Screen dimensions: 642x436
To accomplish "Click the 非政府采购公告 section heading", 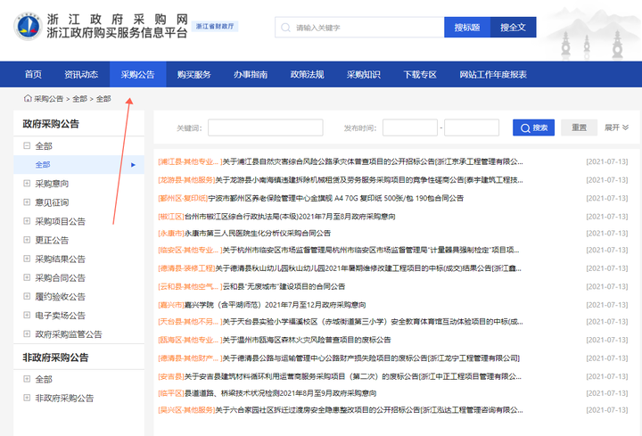I will 55,358.
